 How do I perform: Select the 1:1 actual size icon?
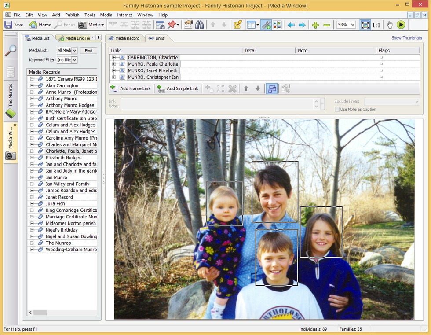[x=376, y=25]
